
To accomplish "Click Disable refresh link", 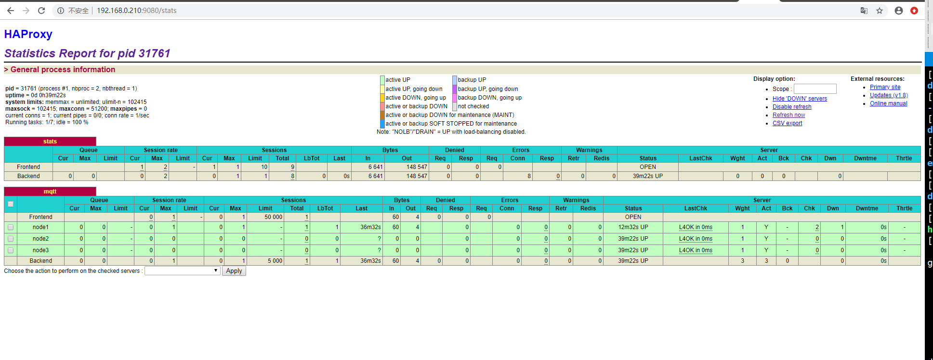I will [792, 107].
